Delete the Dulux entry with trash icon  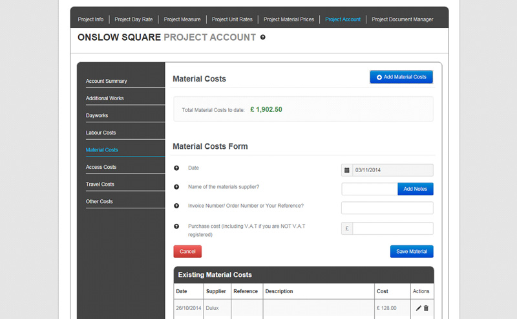pos(426,308)
